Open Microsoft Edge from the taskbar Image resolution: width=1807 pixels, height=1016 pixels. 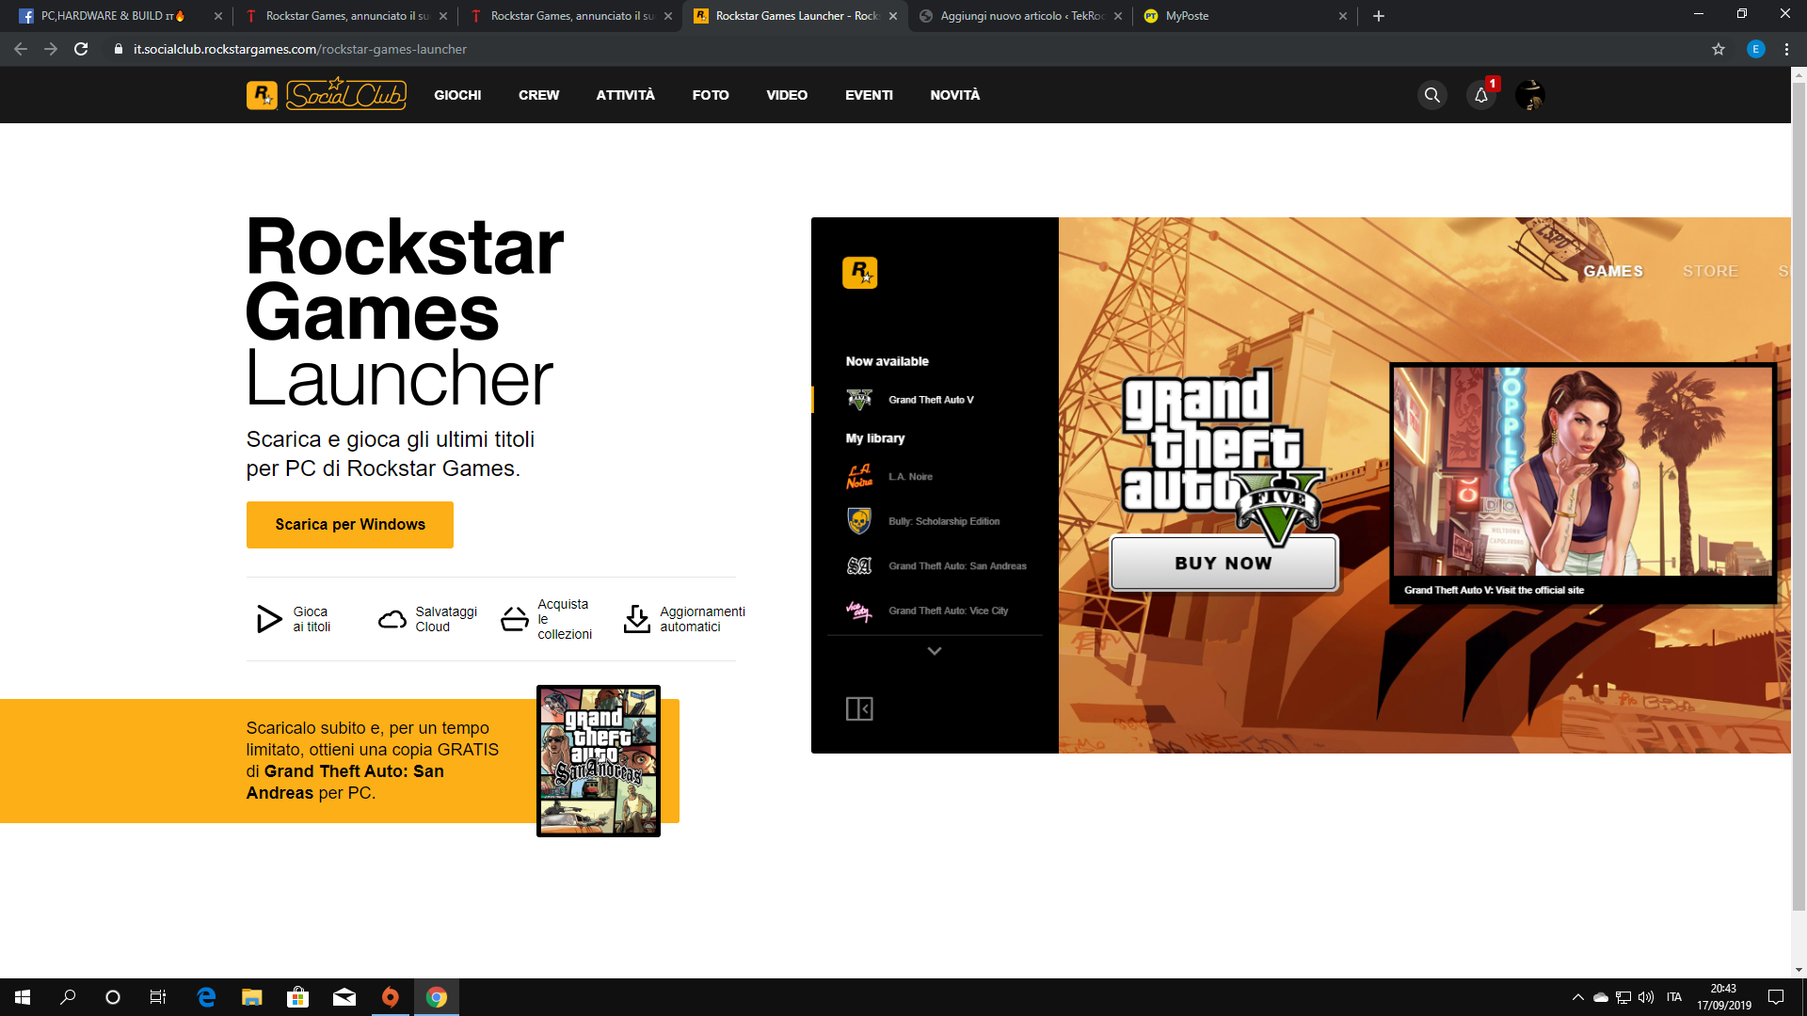(x=206, y=997)
